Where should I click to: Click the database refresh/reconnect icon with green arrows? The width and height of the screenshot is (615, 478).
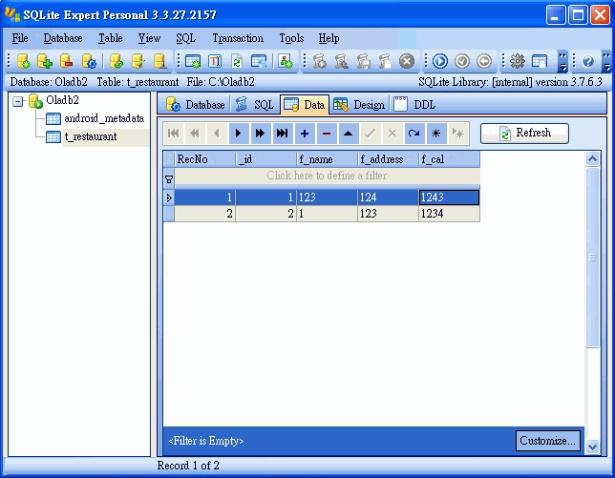[x=117, y=61]
